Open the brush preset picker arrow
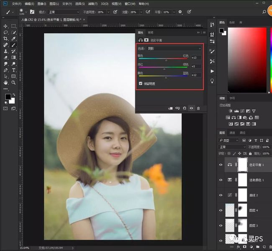The width and height of the screenshot is (272, 251). pyautogui.click(x=26, y=12)
